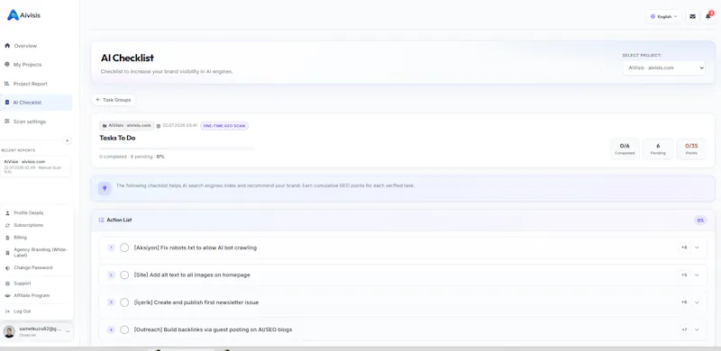721x351 pixels.
Task: Click the AiVisis · aivisis.com project tag
Action: point(126,125)
